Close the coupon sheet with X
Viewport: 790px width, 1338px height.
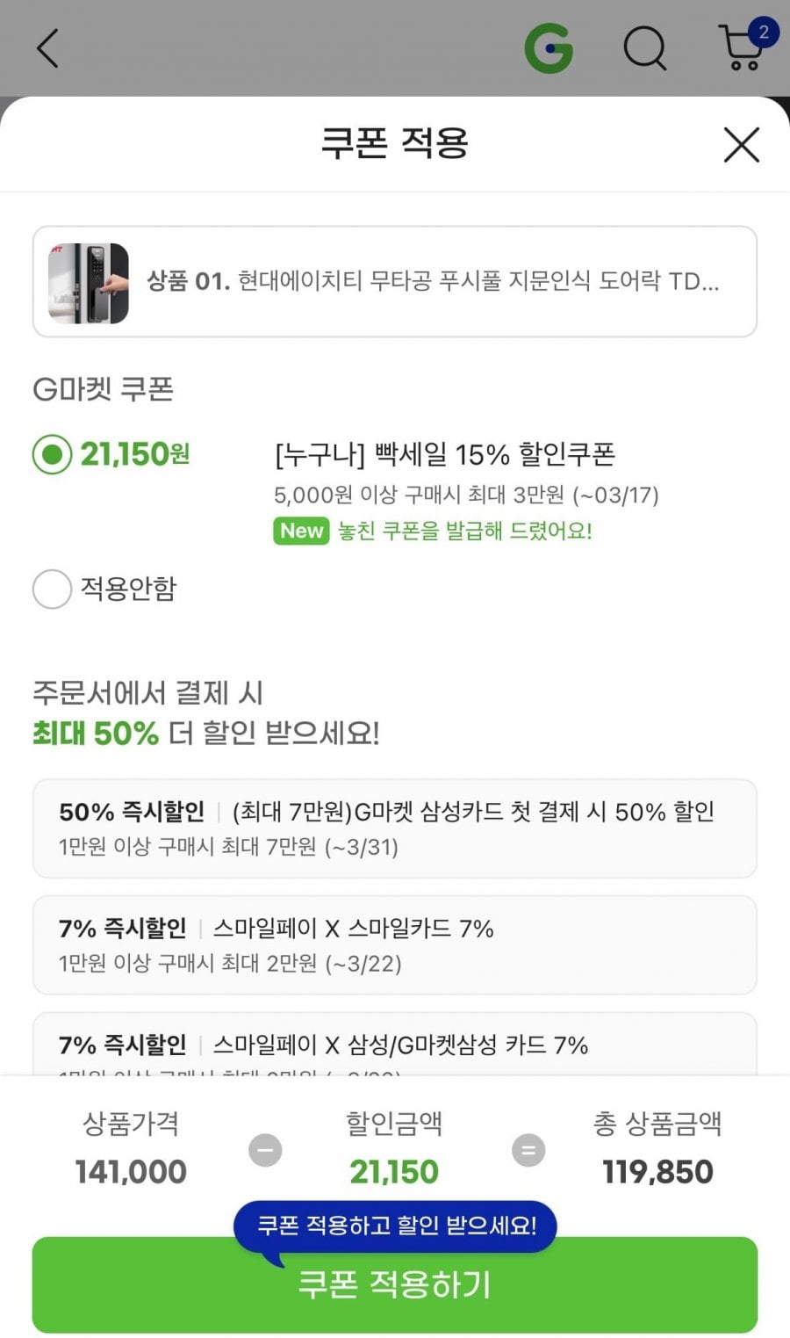[741, 145]
